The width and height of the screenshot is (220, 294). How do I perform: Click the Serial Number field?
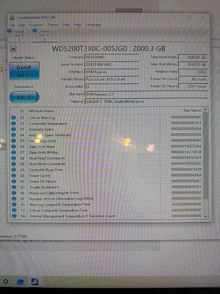(x=112, y=65)
